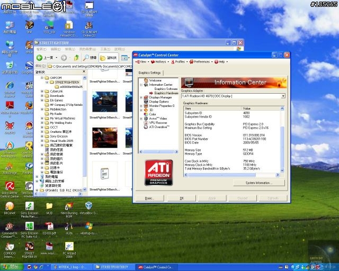This screenshot has height=271, width=339.
Task: Click the hardware list horizontal scrollbar
Action: click(x=232, y=175)
